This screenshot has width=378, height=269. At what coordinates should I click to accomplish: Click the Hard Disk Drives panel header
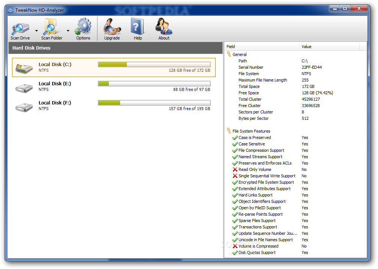115,48
